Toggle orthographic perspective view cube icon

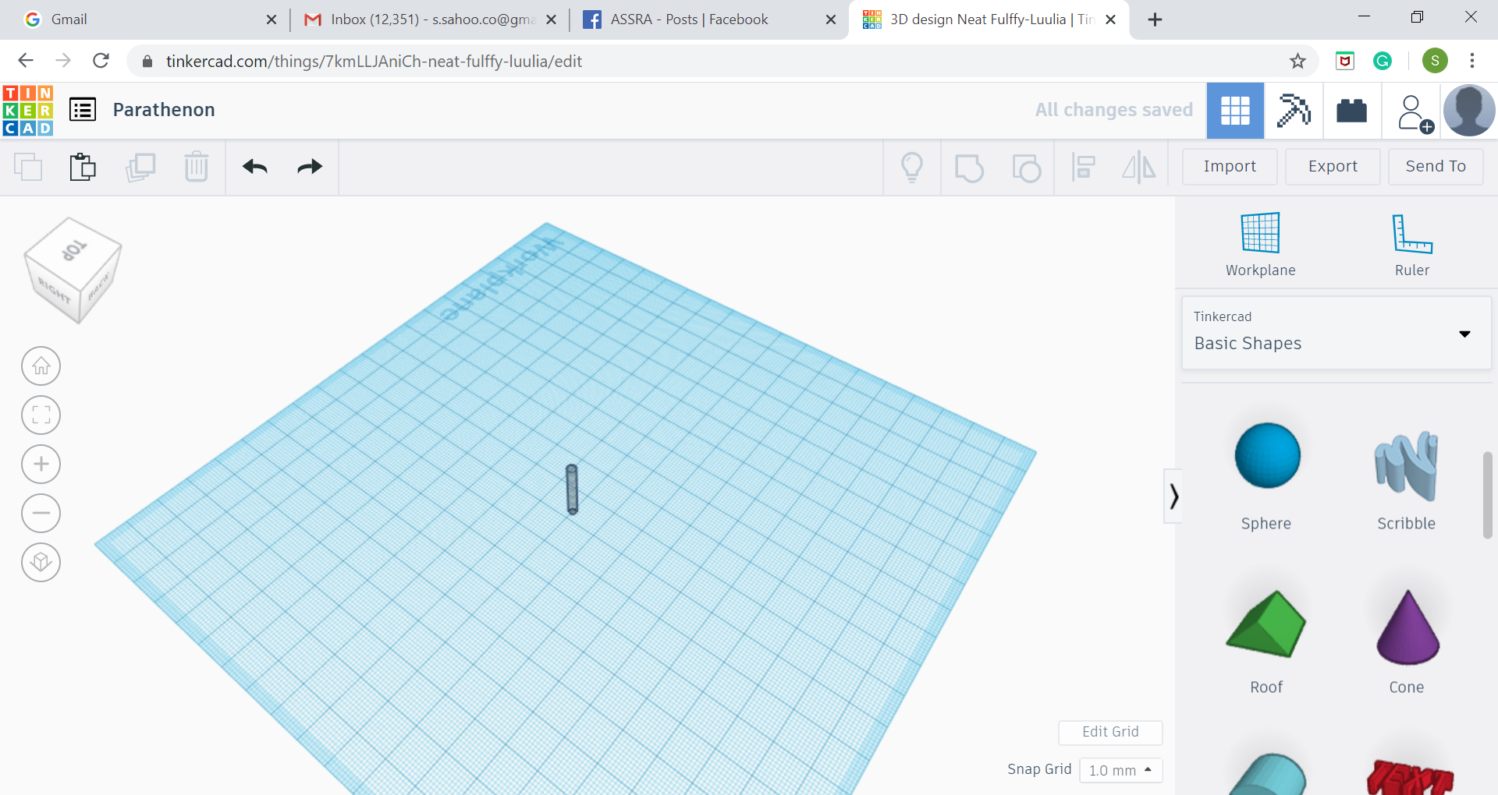(41, 562)
